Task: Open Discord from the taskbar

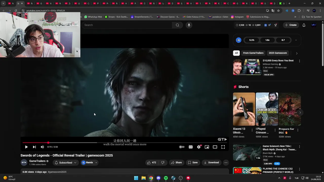Action: pyautogui.click(x=158, y=178)
